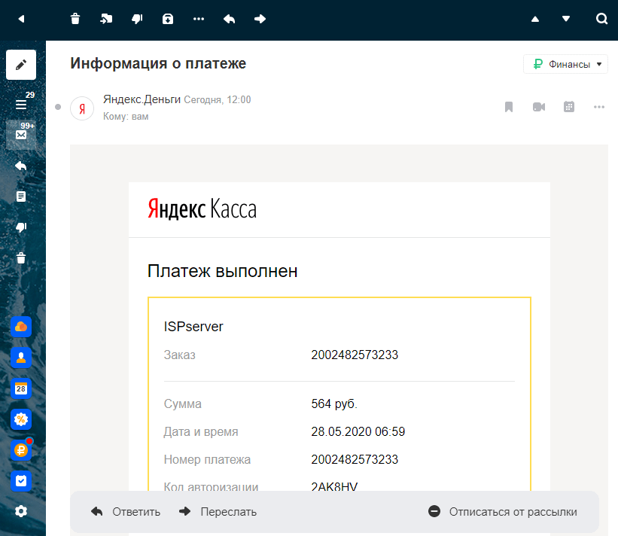The image size is (618, 536).
Task: Forward using top toolbar arrow icon
Action: 260,19
